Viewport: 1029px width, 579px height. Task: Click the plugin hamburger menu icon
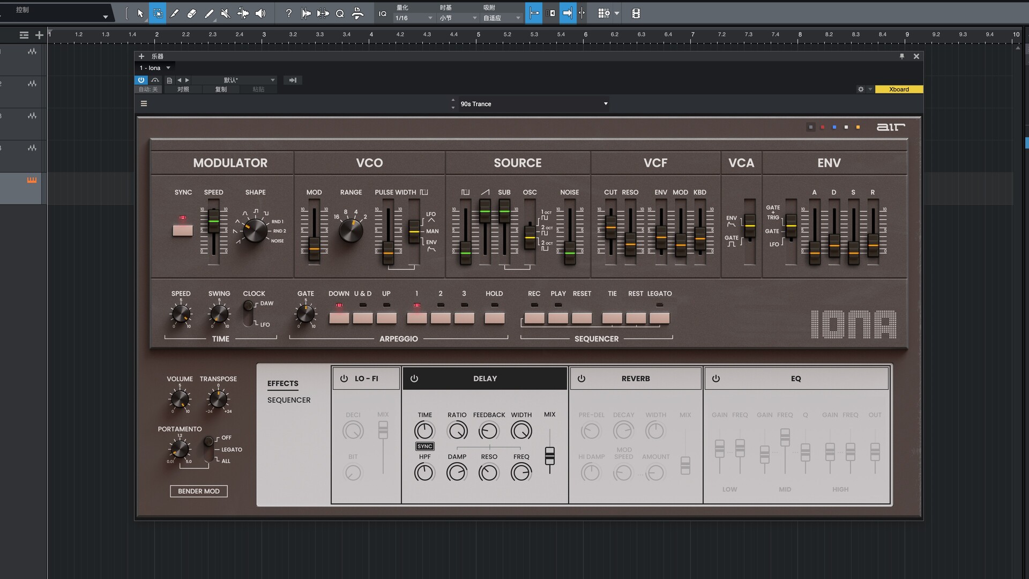tap(144, 103)
